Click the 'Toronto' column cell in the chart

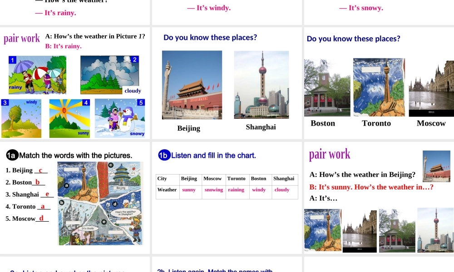click(x=238, y=180)
